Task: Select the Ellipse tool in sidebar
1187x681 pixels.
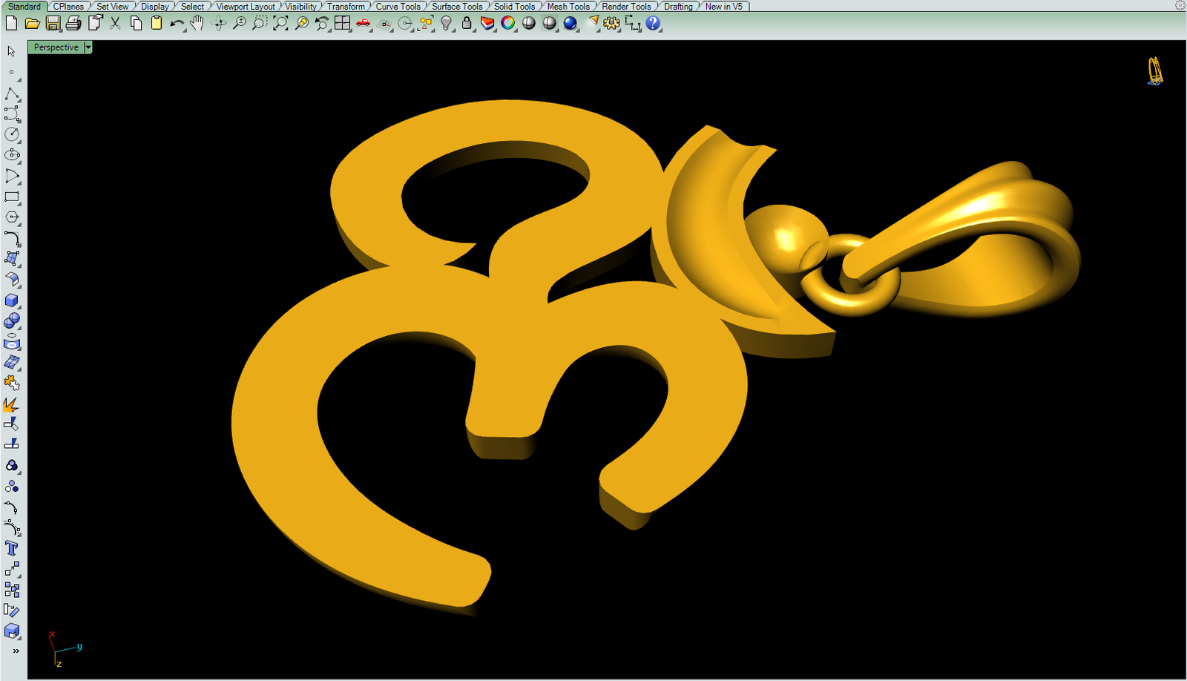Action: point(11,155)
